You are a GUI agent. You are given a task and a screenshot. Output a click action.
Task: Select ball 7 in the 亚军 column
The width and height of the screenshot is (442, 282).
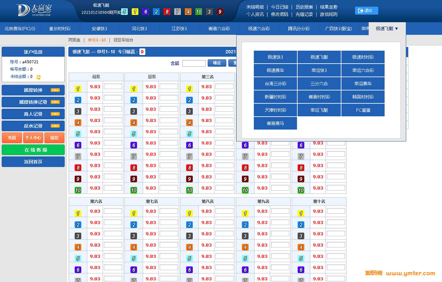point(134,156)
